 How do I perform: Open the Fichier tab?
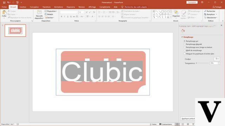tap(4, 7)
